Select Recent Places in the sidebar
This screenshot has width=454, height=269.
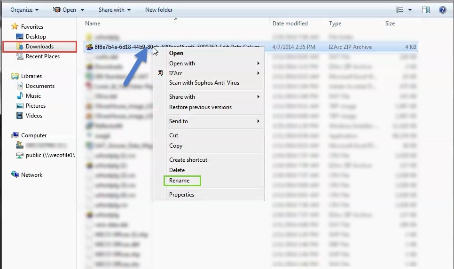coord(43,56)
